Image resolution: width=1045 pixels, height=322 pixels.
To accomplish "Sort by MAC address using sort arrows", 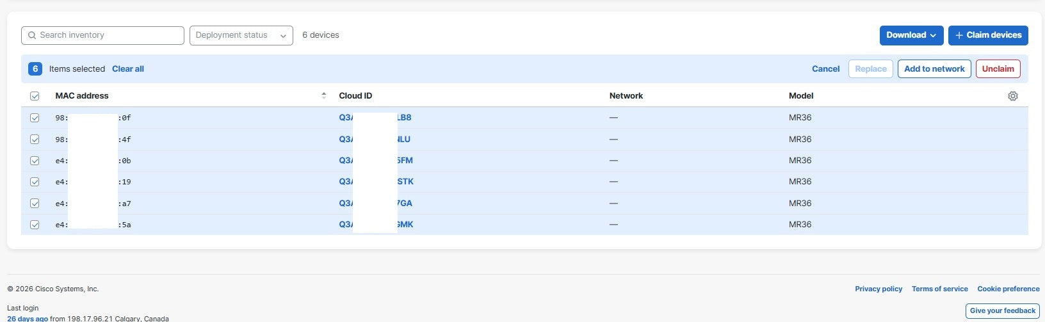I will [x=323, y=95].
